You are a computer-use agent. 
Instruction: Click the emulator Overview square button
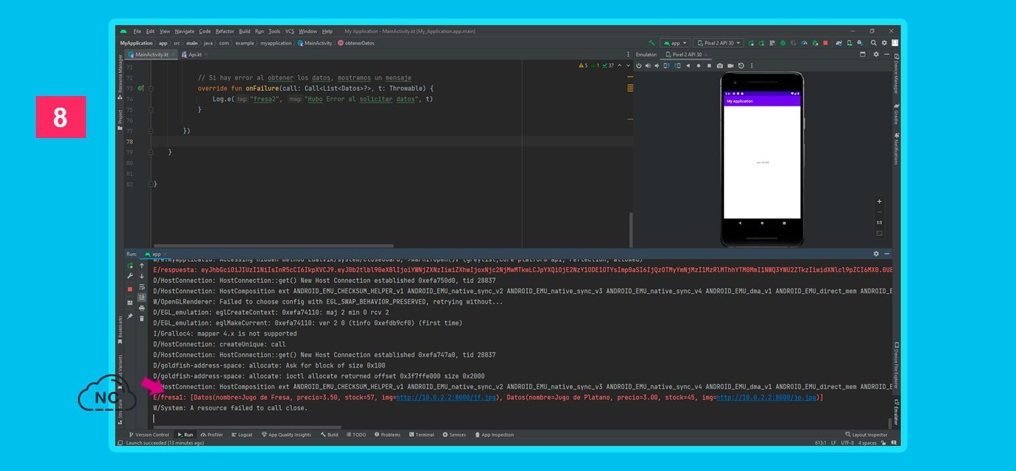point(709,66)
